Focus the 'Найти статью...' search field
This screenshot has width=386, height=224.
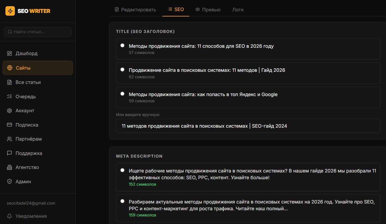tap(38, 32)
